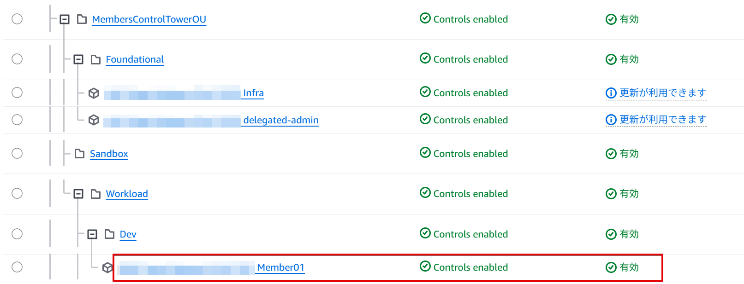
Task: Click the folder icon next to Foundational
Action: [95, 59]
